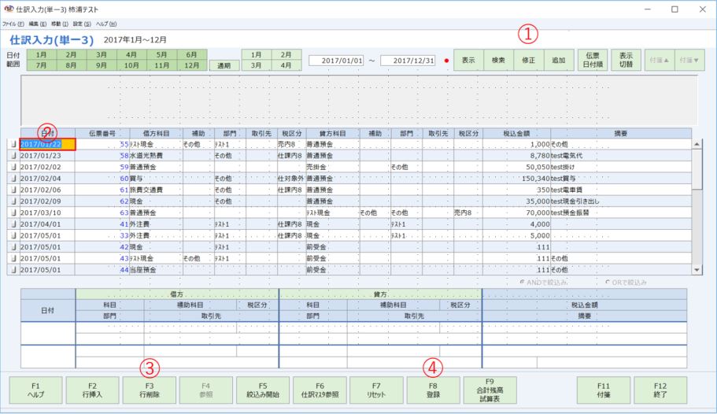Click the start date field 2017/01/01
Viewport: 717px width, 414px height.
pos(336,61)
